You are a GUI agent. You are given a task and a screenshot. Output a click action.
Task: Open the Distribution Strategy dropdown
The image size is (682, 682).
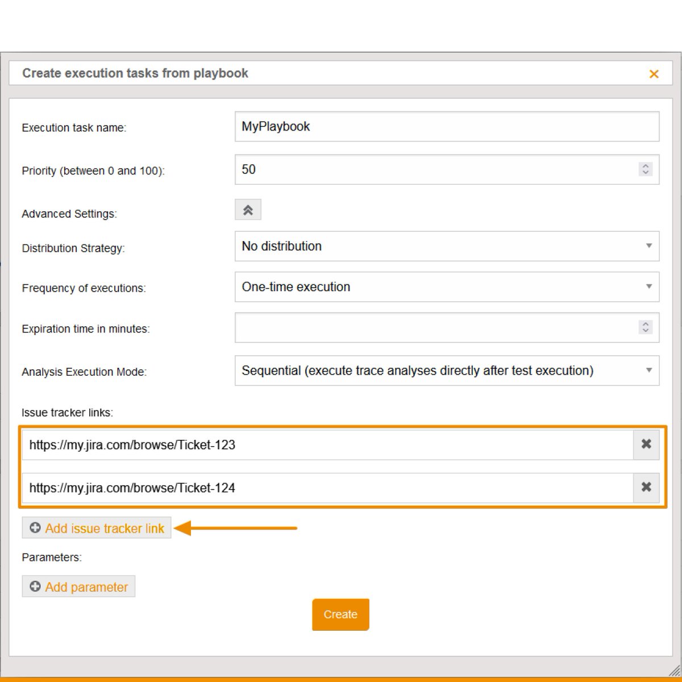point(447,246)
